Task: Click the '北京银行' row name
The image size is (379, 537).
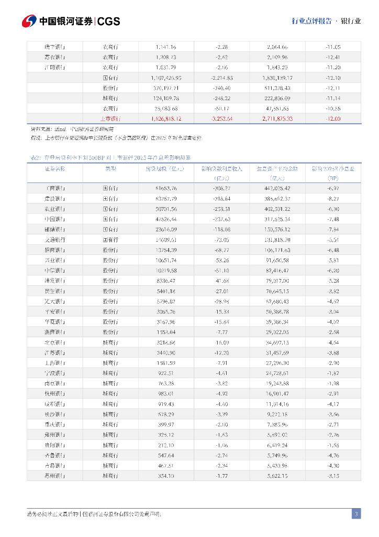Action: coord(54,342)
